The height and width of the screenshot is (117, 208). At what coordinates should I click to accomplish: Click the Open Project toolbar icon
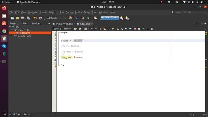23,18
